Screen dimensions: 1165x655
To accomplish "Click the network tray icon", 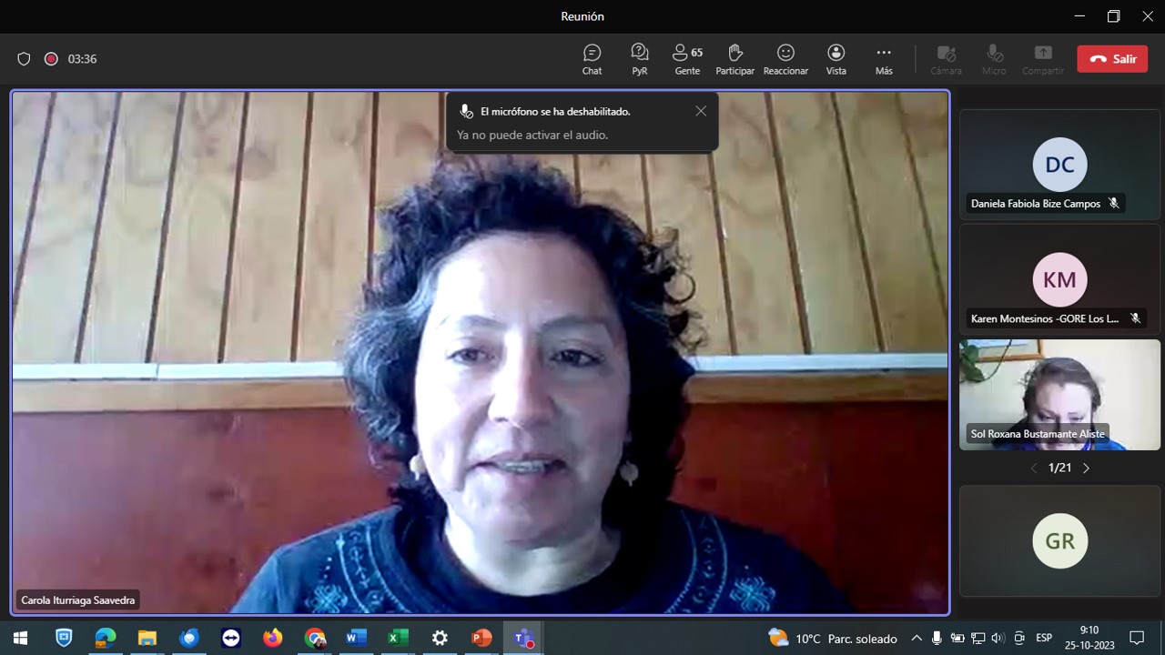I will (x=978, y=638).
